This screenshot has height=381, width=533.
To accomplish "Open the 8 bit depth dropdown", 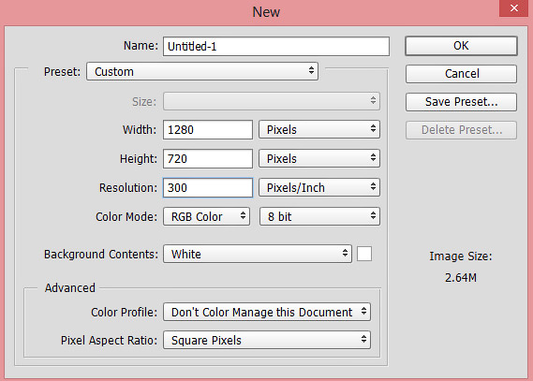I will tap(319, 216).
